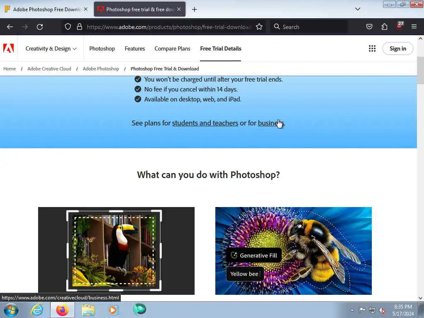Switch to Adobe Photoshop Free Download tab
Image resolution: width=424 pixels, height=318 pixels.
[46, 10]
